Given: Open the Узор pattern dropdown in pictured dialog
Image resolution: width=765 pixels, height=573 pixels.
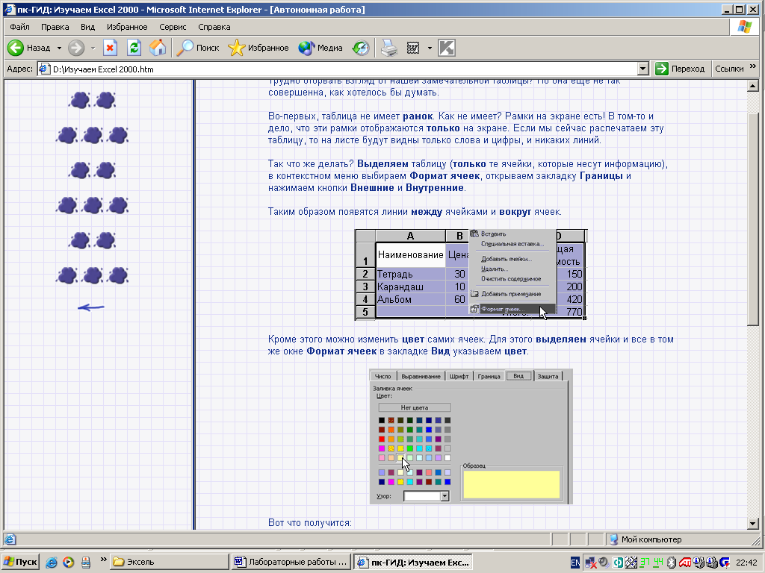Looking at the screenshot, I should (x=445, y=496).
